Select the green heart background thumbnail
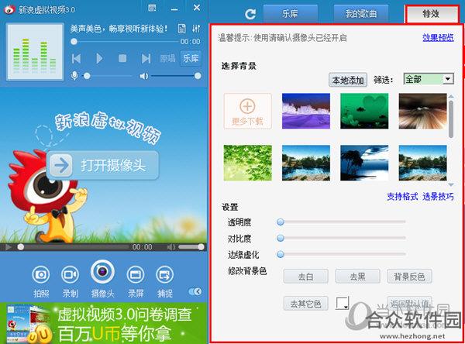The image size is (465, 344). pos(364,111)
